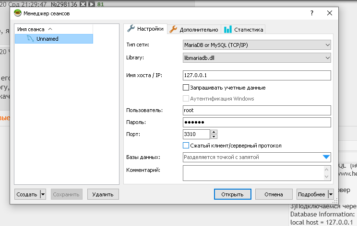357x226 pixels.
Task: Click the Отмена button
Action: point(274,194)
